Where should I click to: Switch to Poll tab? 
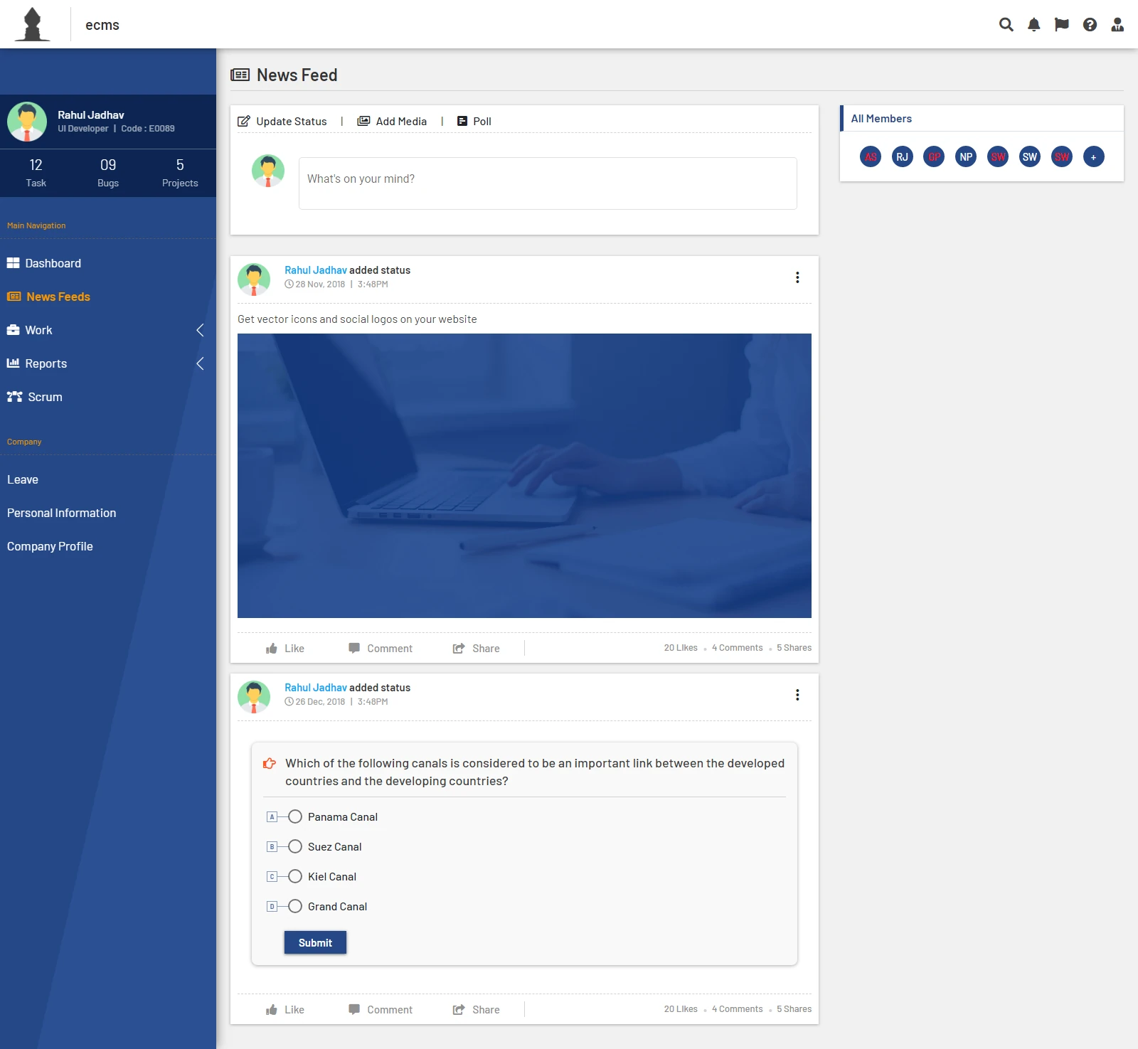[474, 122]
